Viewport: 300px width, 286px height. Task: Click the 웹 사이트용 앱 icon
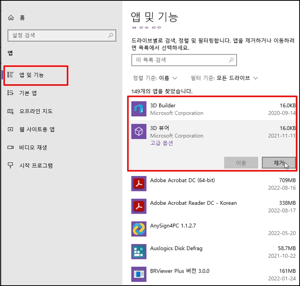[10, 129]
